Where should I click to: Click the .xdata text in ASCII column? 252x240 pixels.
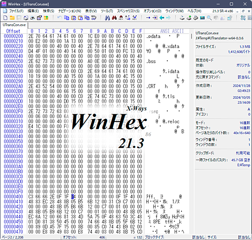pos(172,46)
